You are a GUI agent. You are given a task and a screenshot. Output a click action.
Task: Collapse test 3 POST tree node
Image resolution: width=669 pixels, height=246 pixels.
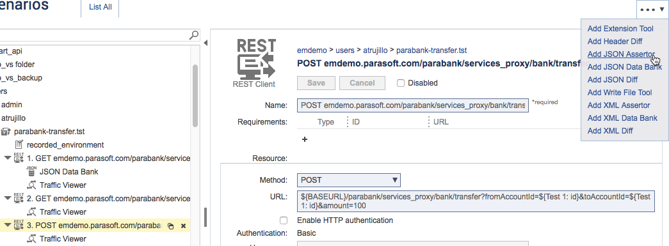(x=7, y=225)
